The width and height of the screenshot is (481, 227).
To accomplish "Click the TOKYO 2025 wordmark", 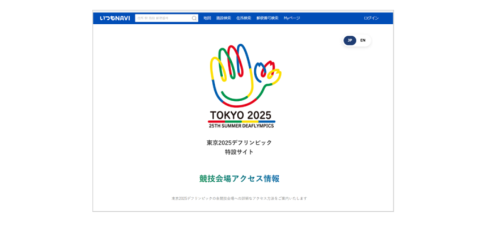I will click(x=241, y=115).
